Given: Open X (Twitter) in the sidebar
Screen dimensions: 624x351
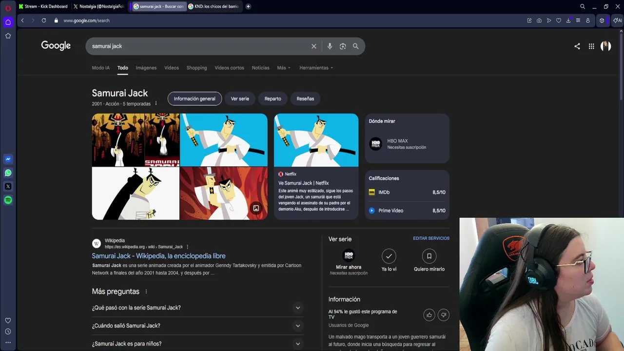Looking at the screenshot, I should [x=8, y=186].
